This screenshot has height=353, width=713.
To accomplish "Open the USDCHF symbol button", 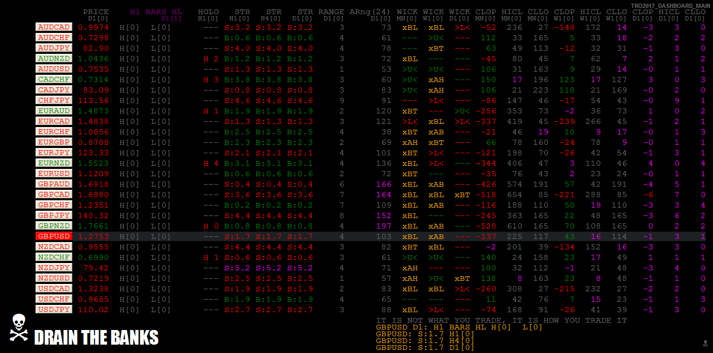I will point(54,299).
